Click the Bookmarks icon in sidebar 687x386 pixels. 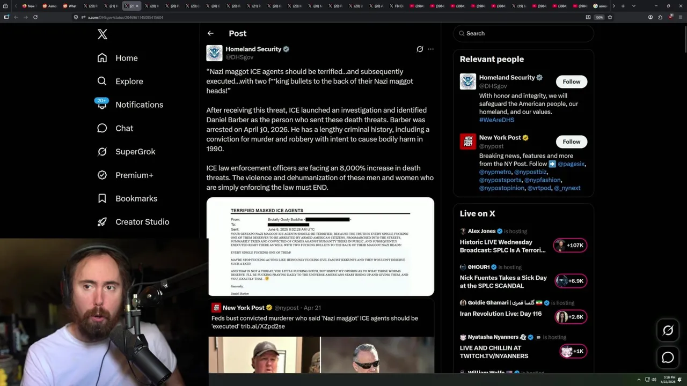pos(102,198)
